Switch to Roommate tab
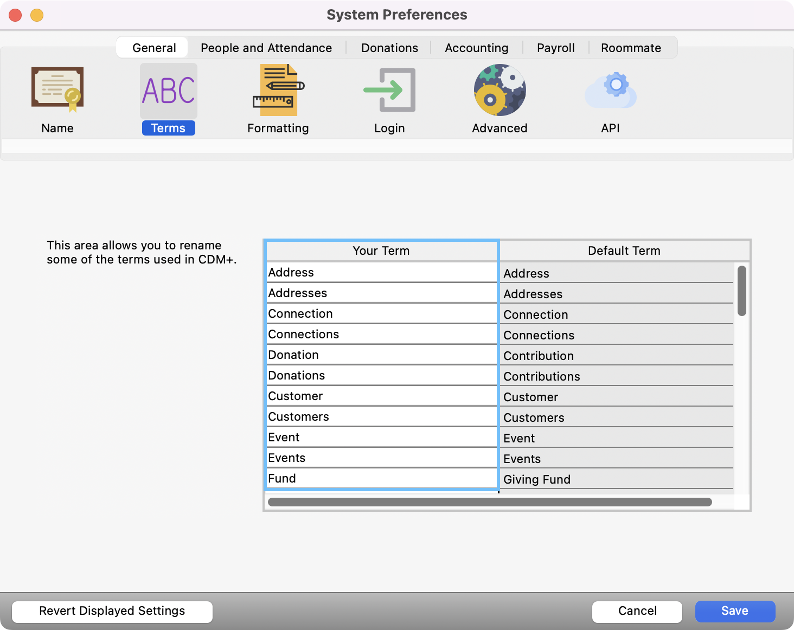Screen dimensions: 794x630 631,48
